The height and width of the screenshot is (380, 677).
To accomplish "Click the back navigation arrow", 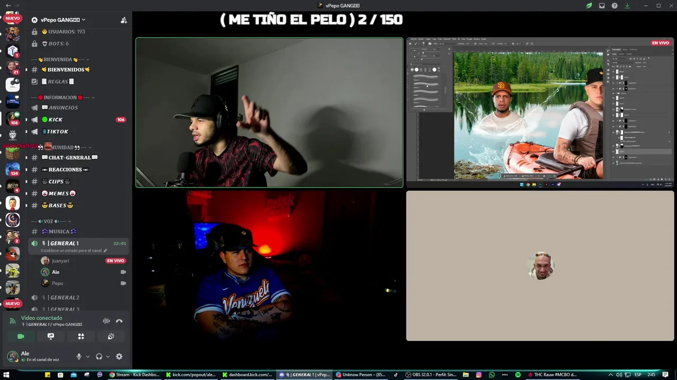I will 8,5.
